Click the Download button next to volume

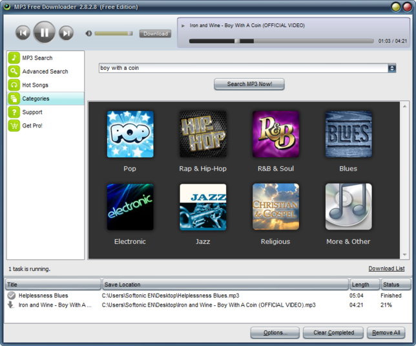tap(156, 34)
